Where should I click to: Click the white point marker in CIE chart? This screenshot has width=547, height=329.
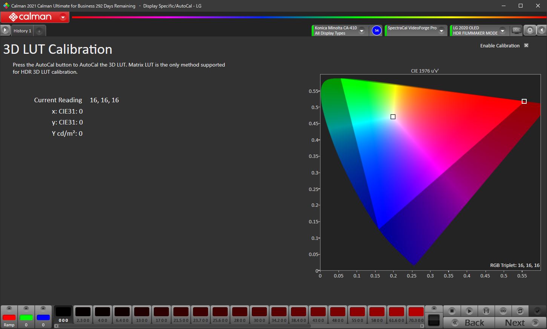pos(393,117)
